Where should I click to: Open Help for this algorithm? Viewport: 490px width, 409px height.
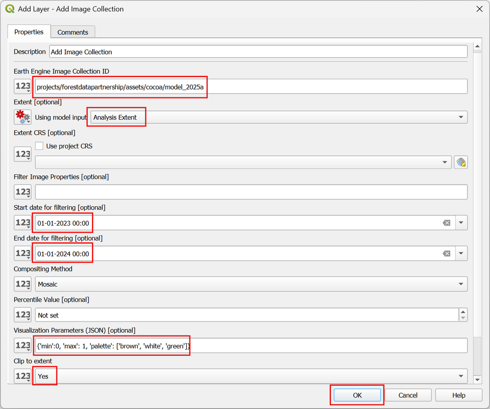click(459, 395)
